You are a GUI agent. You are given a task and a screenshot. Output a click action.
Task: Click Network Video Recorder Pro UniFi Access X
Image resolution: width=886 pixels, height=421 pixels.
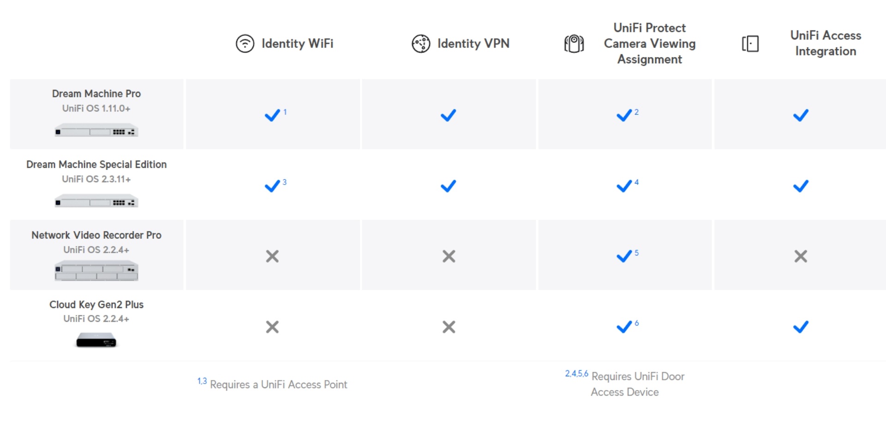click(801, 256)
